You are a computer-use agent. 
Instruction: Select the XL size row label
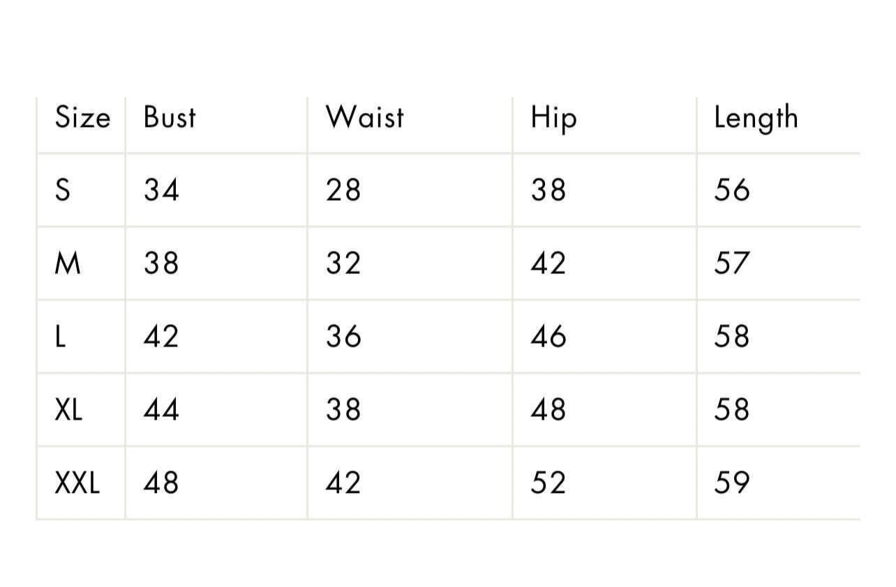pos(68,409)
